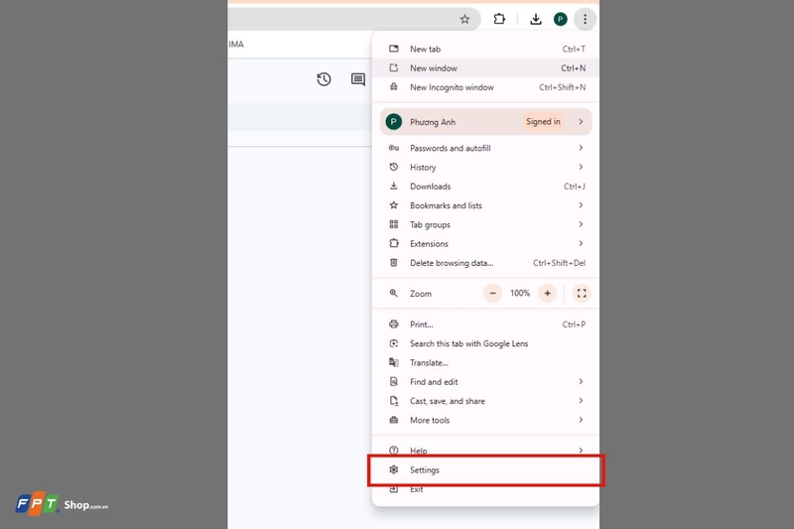Choose Search this tab with Google Lens
This screenshot has height=529, width=794.
click(x=485, y=343)
